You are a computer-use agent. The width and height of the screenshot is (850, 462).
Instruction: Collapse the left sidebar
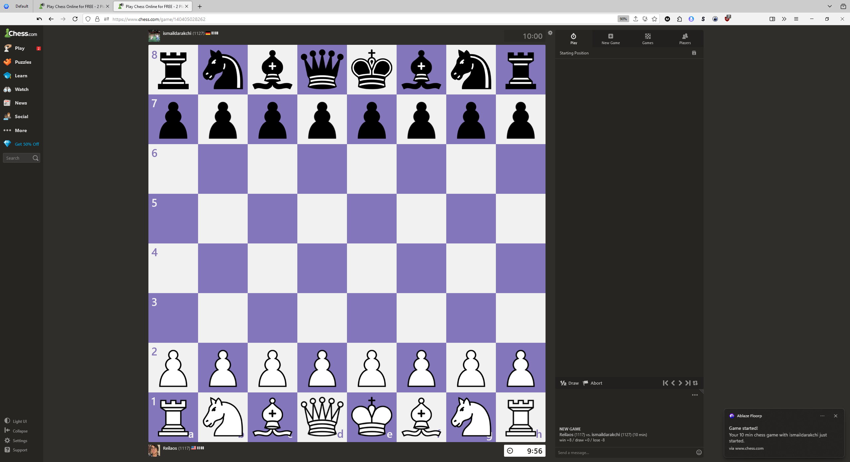click(16, 431)
